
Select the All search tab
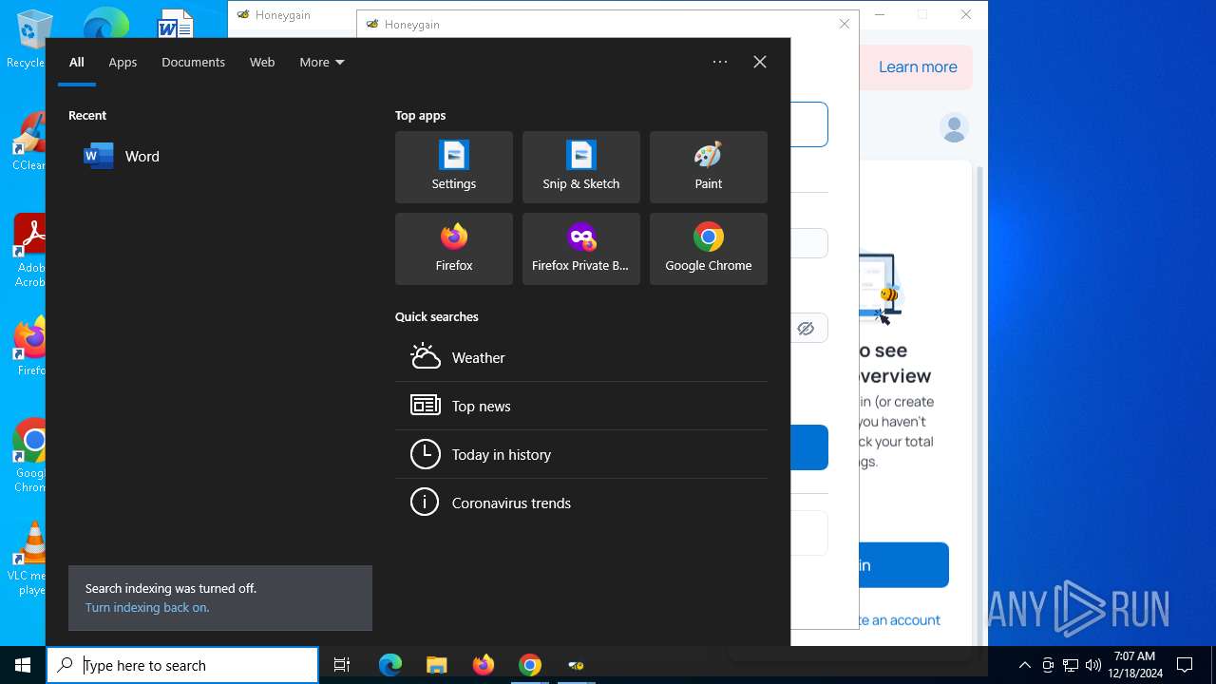pos(77,62)
